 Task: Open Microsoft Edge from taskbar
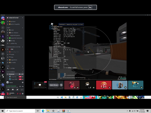point(43,111)
